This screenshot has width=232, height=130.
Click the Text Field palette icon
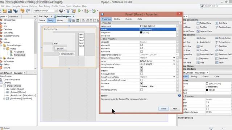217,46
